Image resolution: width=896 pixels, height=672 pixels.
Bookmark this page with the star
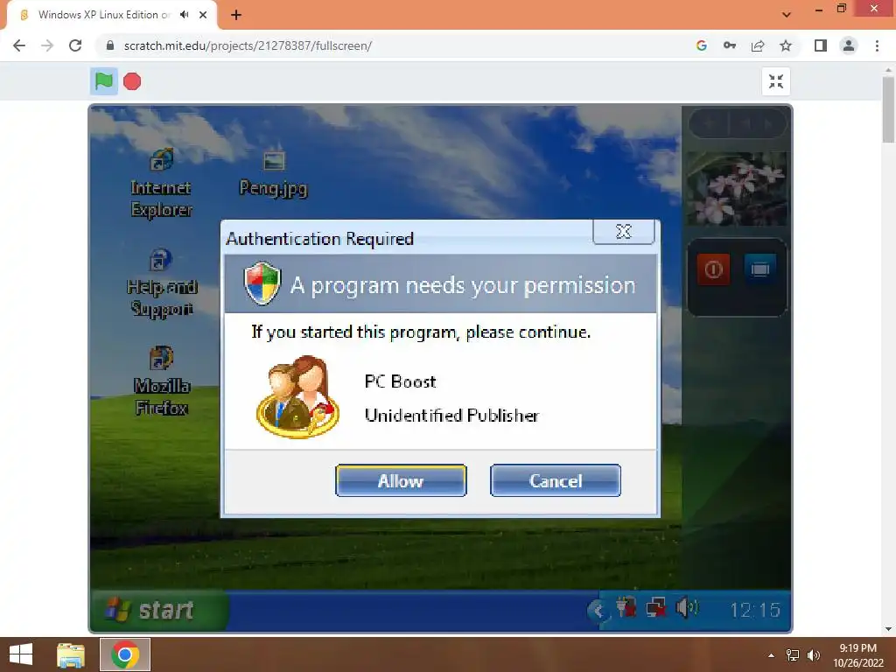pos(786,45)
